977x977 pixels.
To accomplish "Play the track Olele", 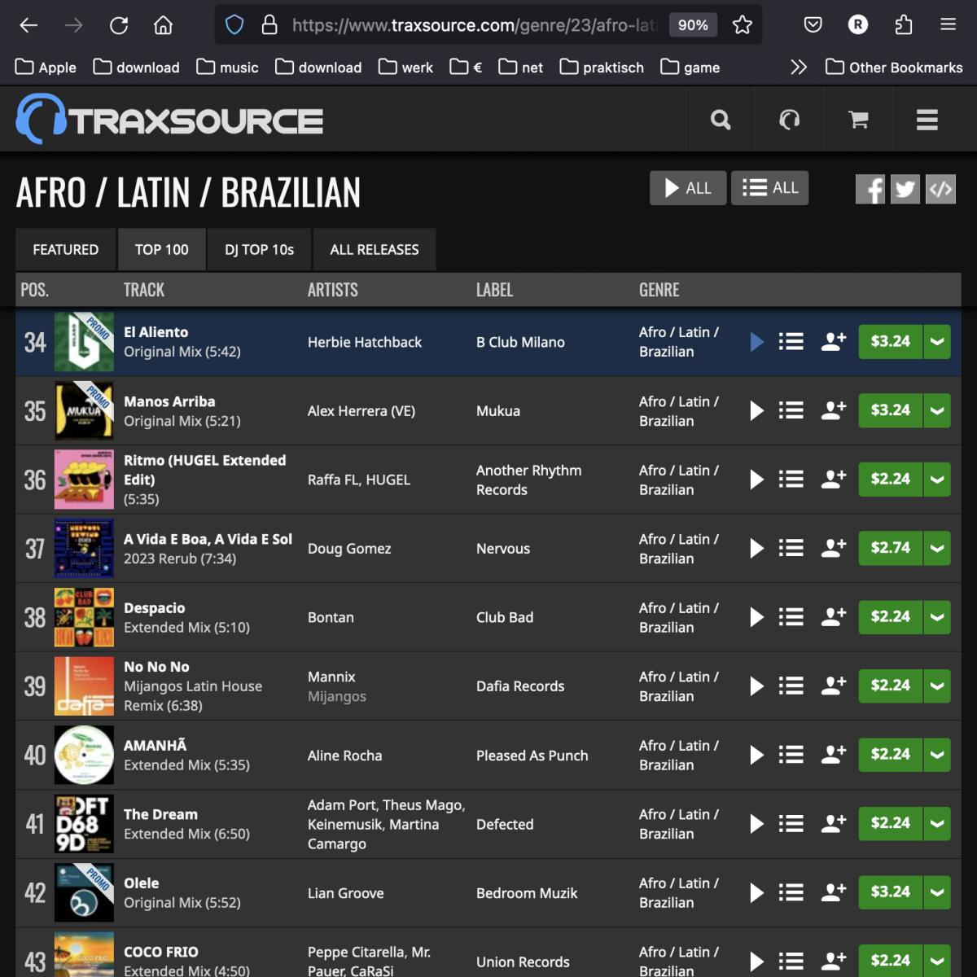I will 757,892.
